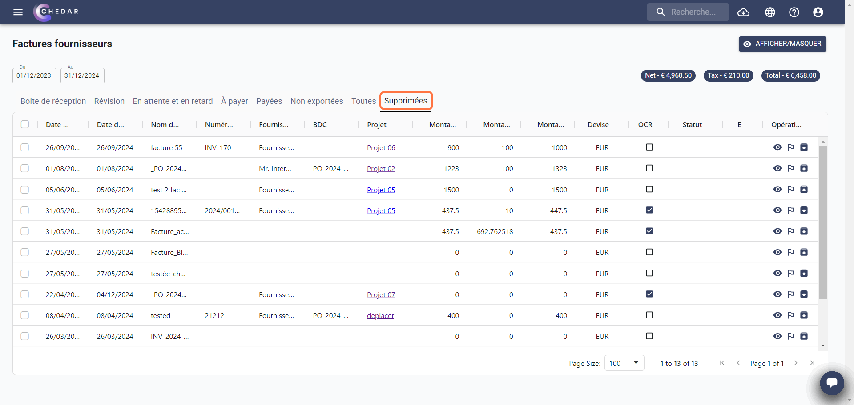
Task: Click the Total € 6,458.00 badge
Action: coord(791,75)
